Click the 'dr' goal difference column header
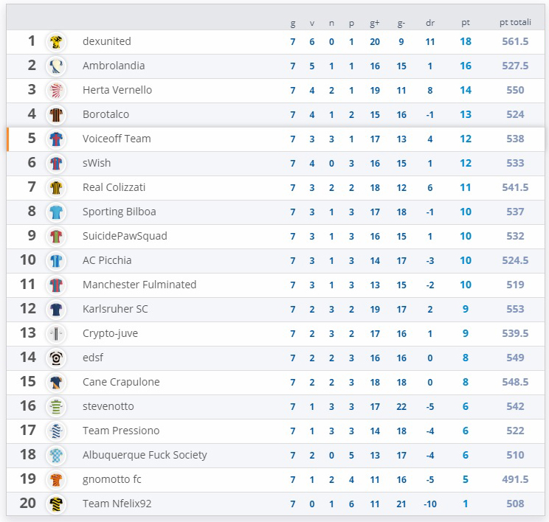Screen dimensions: 549x522 430,23
